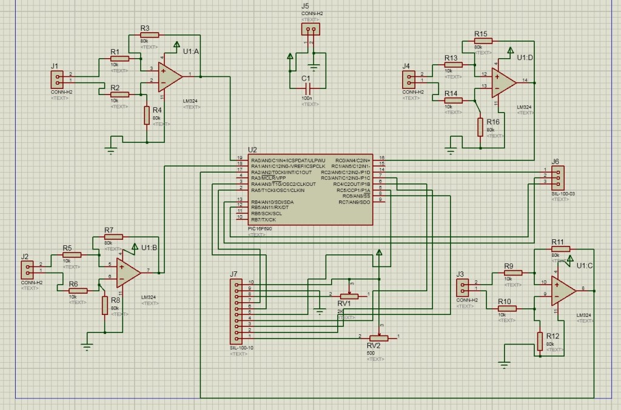Click resistor R3 feedback component

149,36
